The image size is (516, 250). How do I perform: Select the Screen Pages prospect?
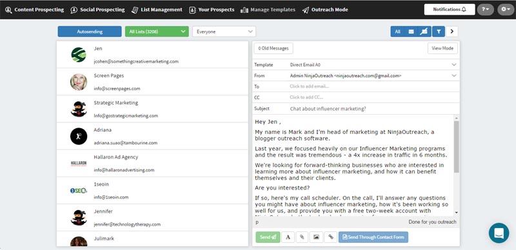(x=152, y=82)
